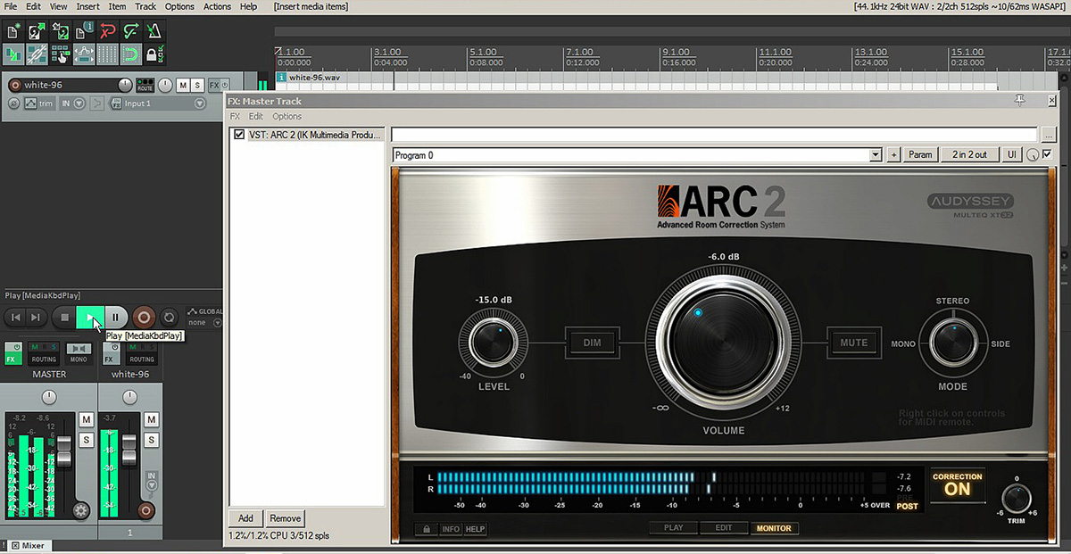Click the Add FX button
1071x554 pixels.
pos(245,518)
